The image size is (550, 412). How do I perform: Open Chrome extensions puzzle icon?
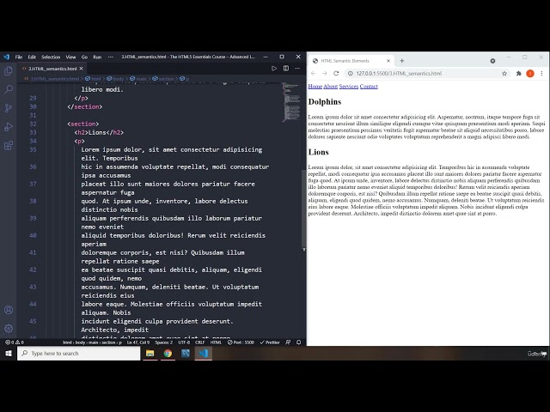pyautogui.click(x=519, y=74)
